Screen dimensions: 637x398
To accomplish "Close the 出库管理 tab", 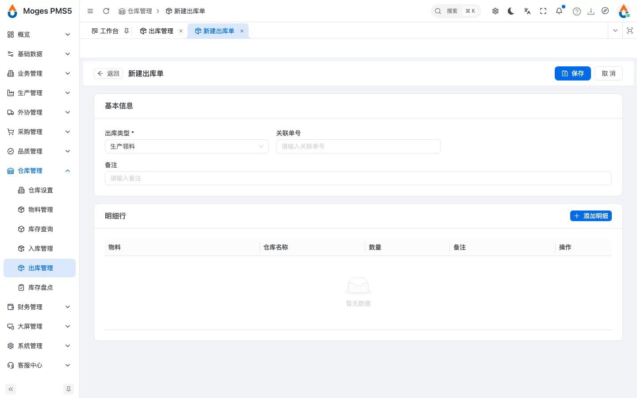I will coord(181,31).
